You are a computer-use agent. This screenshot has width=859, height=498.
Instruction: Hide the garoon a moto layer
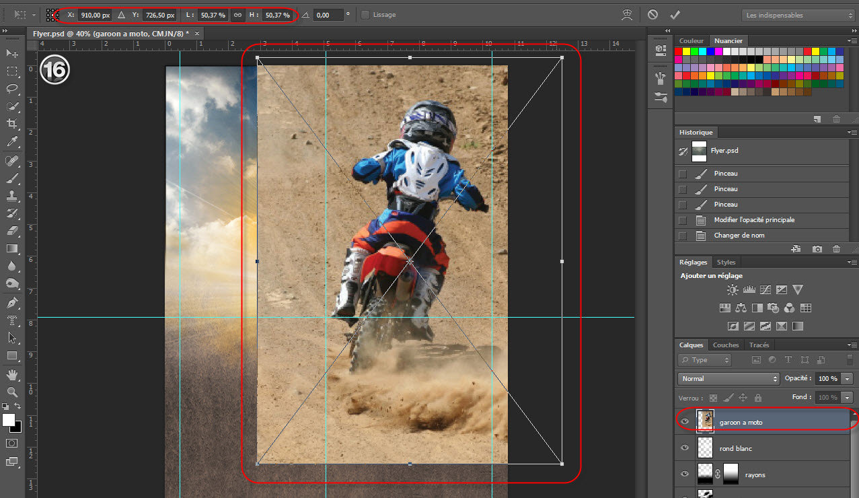coord(685,422)
